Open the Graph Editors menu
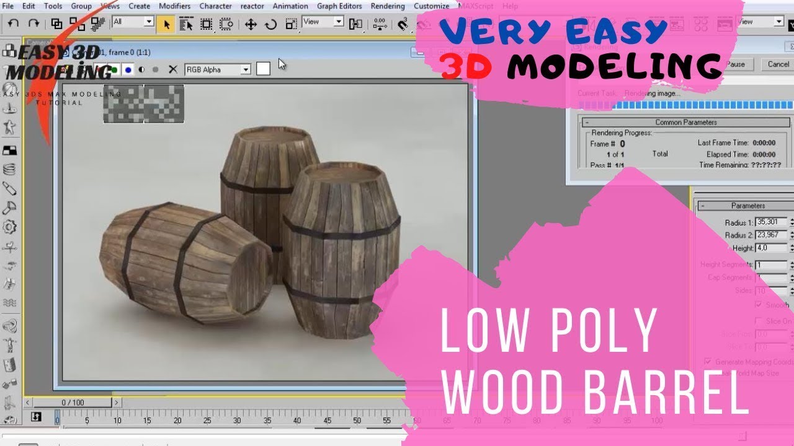Viewport: 794px width, 446px height. click(x=339, y=6)
